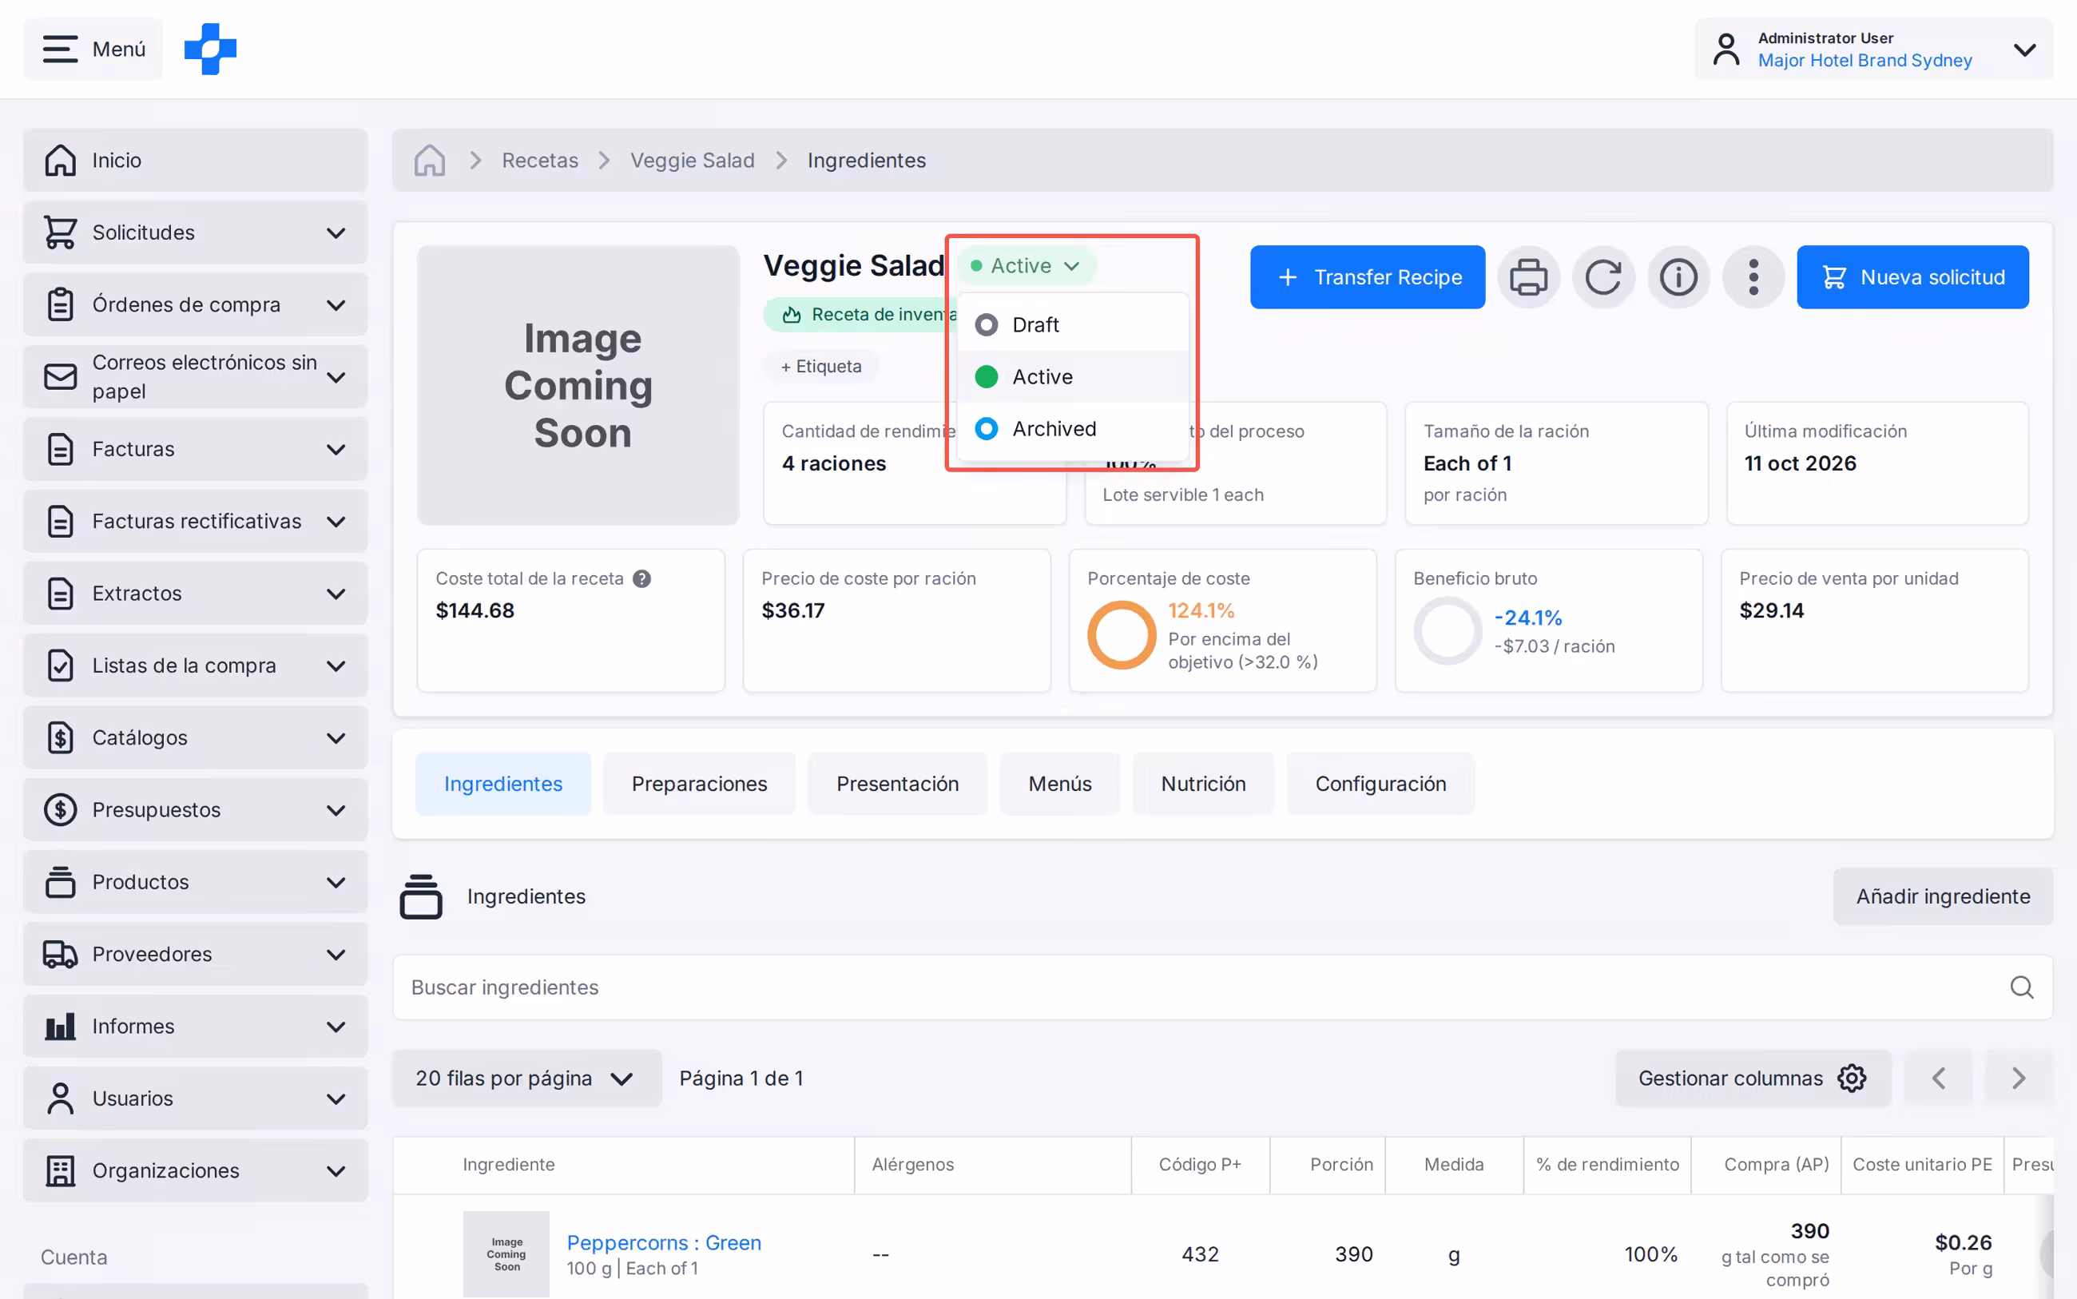
Task: Click the magnifier search icon in ingredients search
Action: point(2022,987)
